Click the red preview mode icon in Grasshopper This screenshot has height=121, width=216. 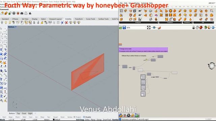pyautogui.click(x=201, y=28)
